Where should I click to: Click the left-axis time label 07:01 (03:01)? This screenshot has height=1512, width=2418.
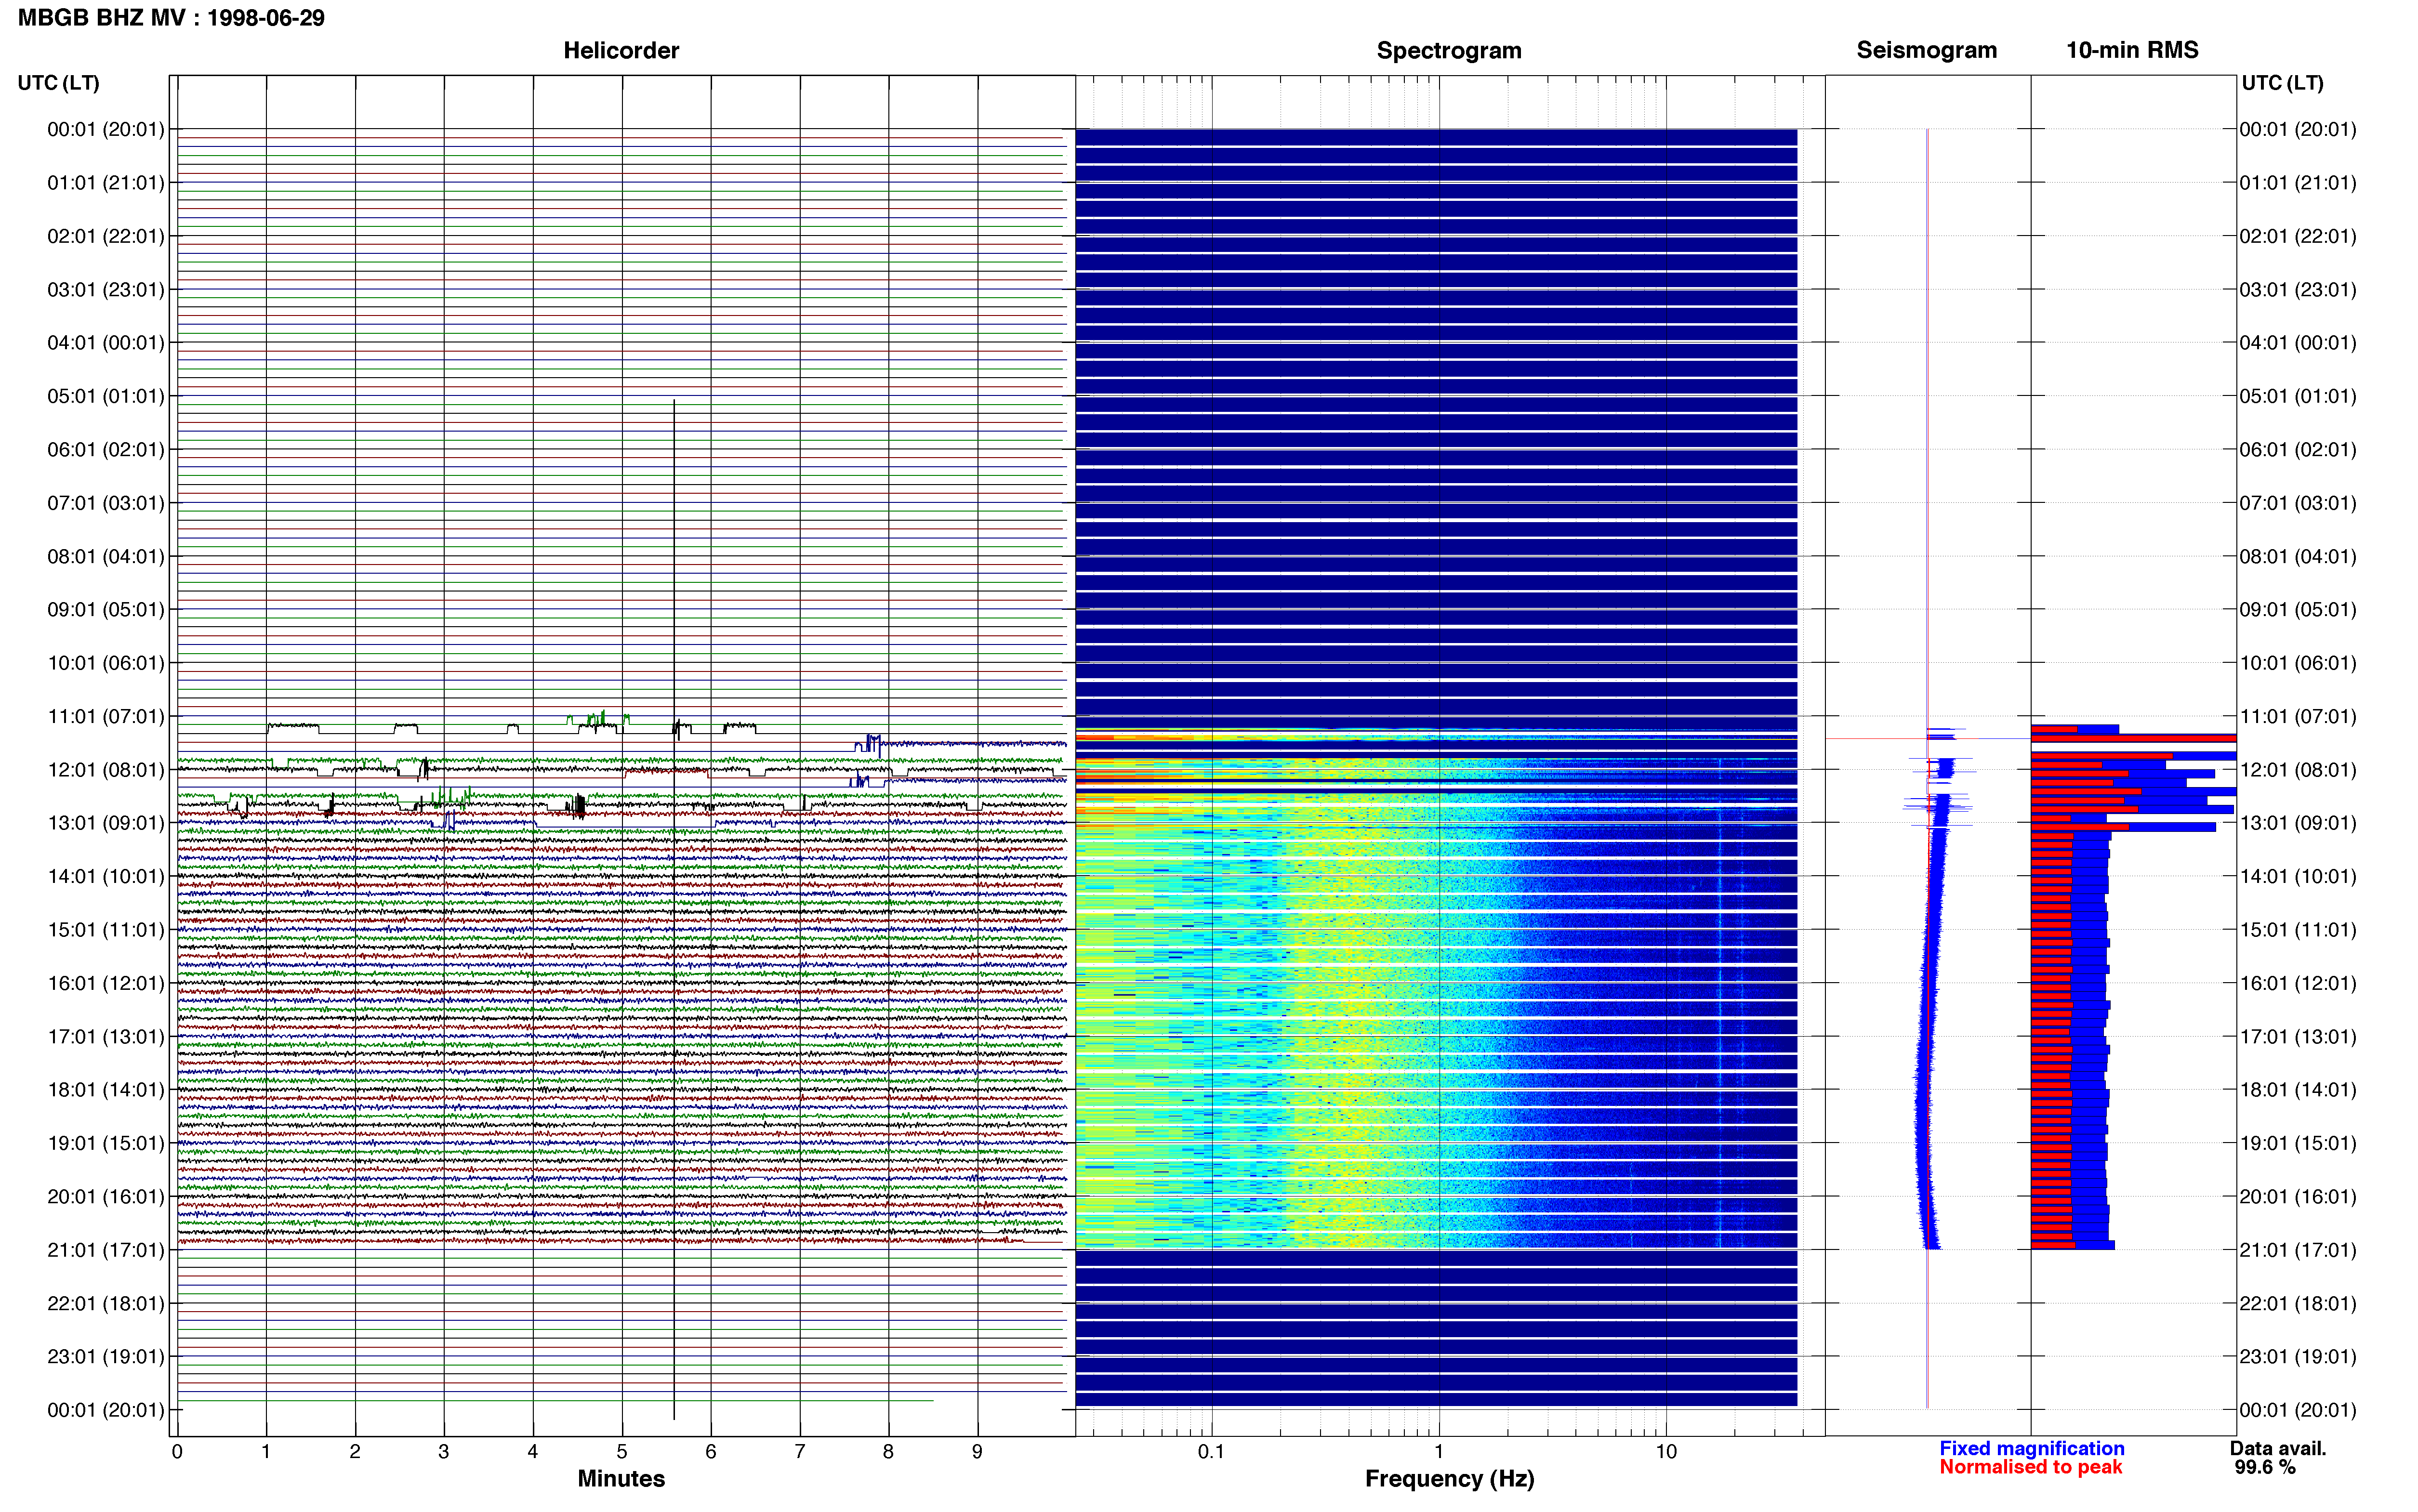tap(106, 503)
